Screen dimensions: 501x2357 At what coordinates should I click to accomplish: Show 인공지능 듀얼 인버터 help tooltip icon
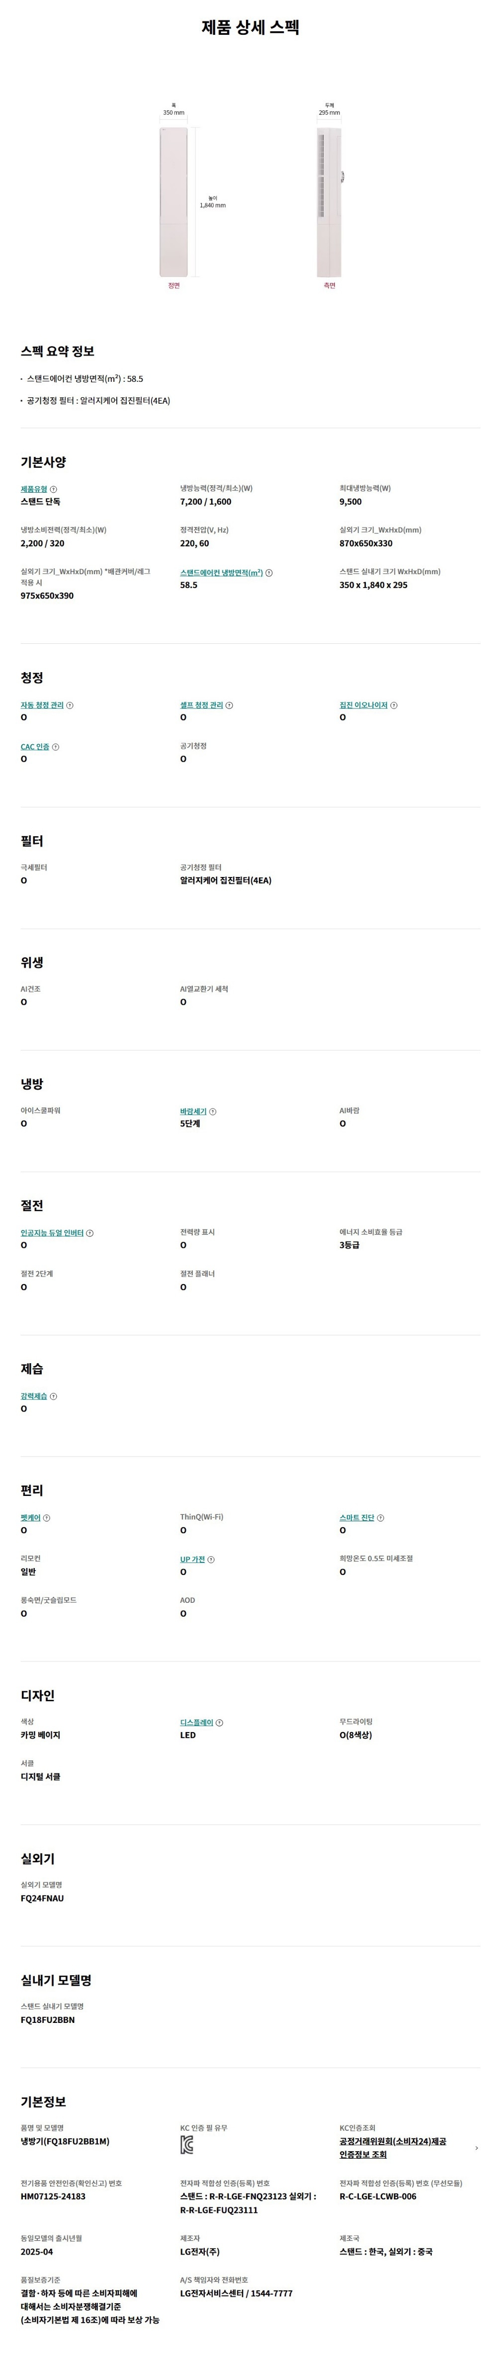coord(89,1233)
